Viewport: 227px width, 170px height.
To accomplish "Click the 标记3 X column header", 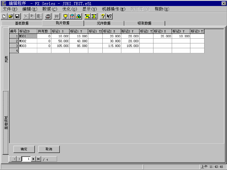I will coord(162,31).
